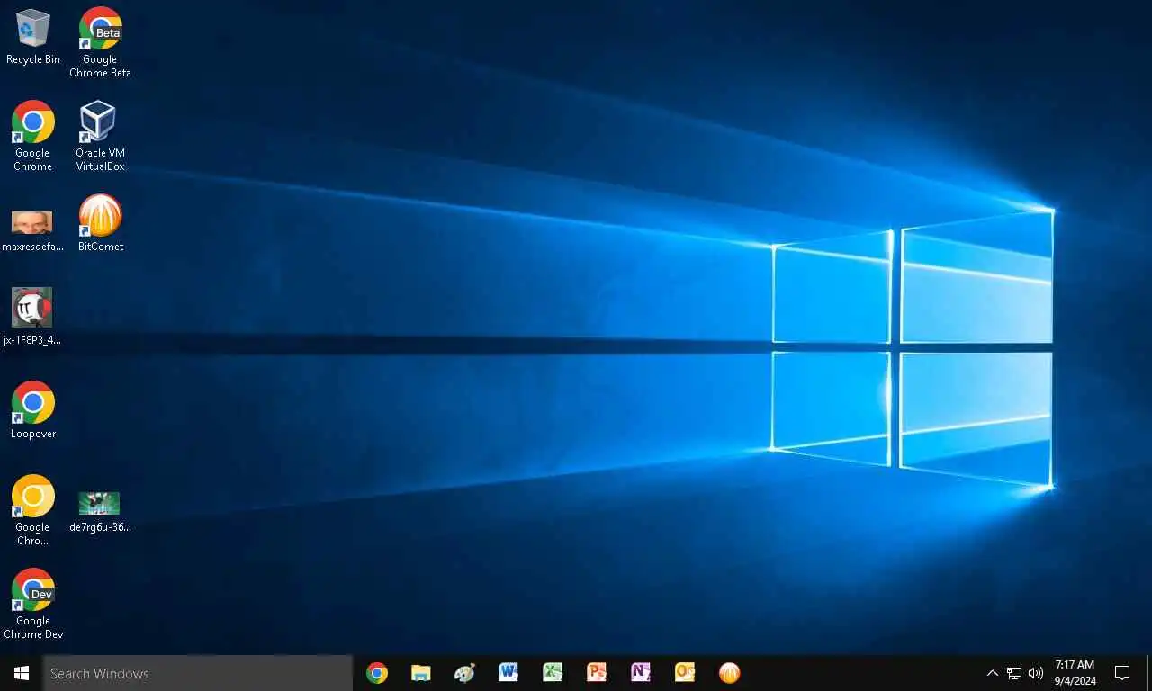The width and height of the screenshot is (1152, 691).
Task: Launch Word from the taskbar
Action: 508,673
